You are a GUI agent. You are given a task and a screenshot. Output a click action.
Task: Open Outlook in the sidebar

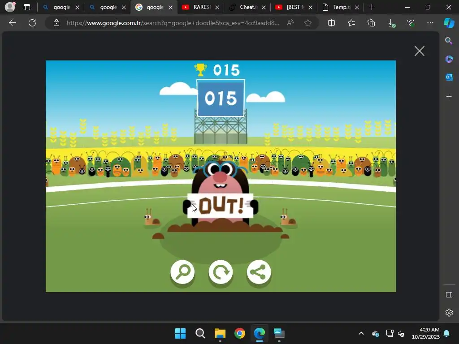(449, 77)
